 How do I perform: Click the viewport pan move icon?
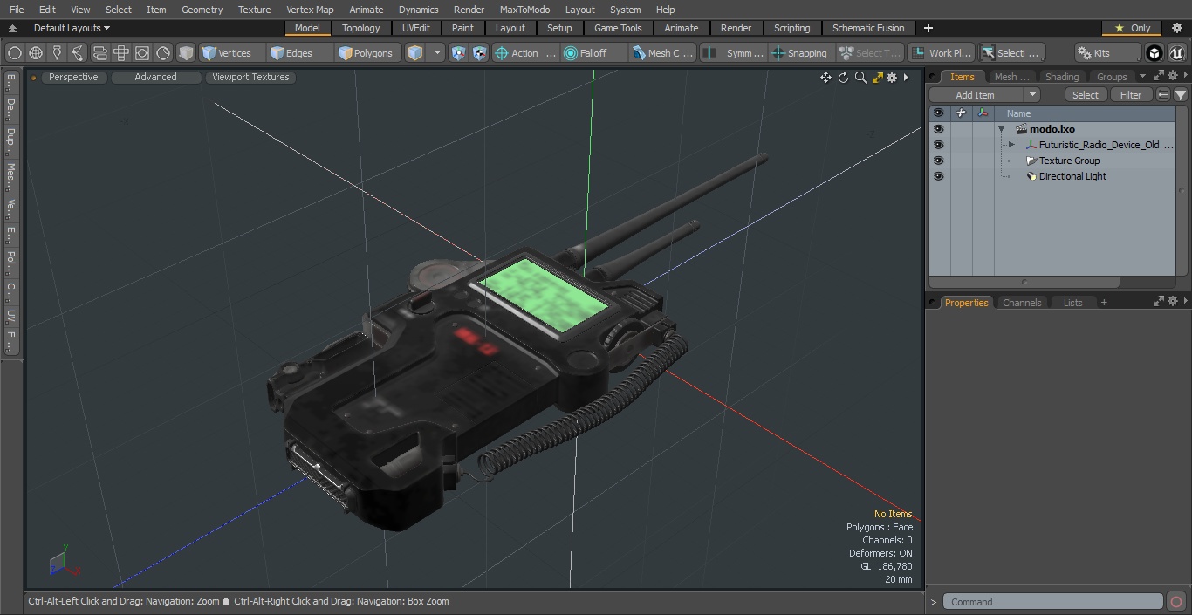click(825, 78)
